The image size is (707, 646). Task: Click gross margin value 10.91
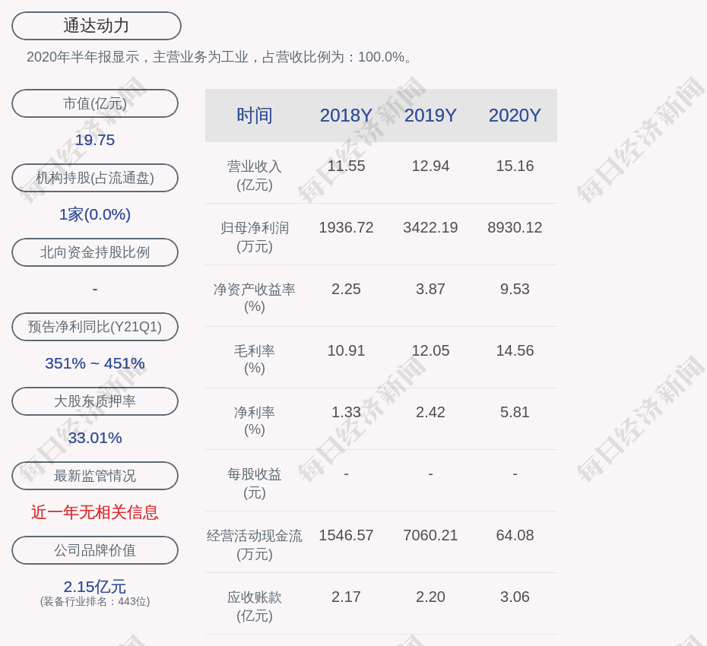tap(346, 350)
